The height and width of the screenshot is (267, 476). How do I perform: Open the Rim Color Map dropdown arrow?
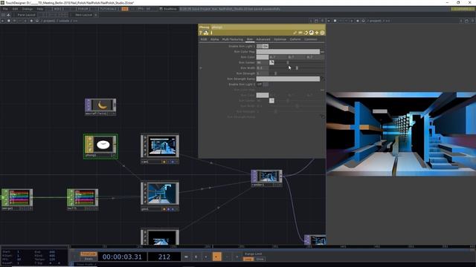322,52
